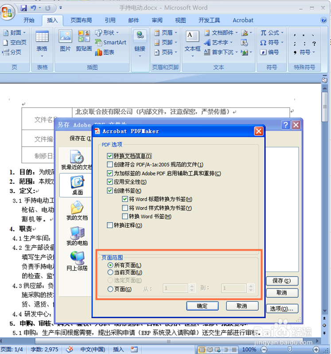Open the Mailings (邮件) tab
This screenshot has width=331, height=354.
click(133, 20)
